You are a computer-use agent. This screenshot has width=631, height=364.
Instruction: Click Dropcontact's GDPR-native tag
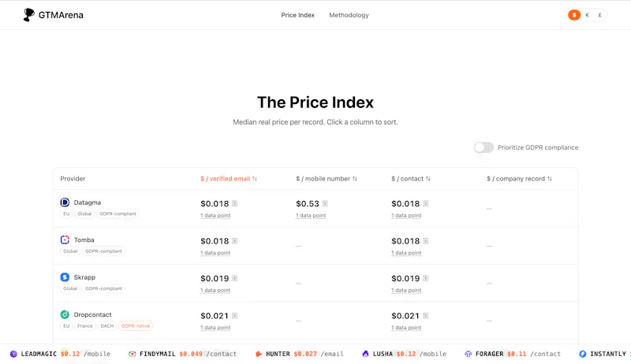click(136, 326)
